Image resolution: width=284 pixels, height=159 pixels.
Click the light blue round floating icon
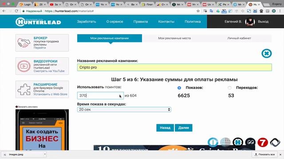tap(213, 142)
